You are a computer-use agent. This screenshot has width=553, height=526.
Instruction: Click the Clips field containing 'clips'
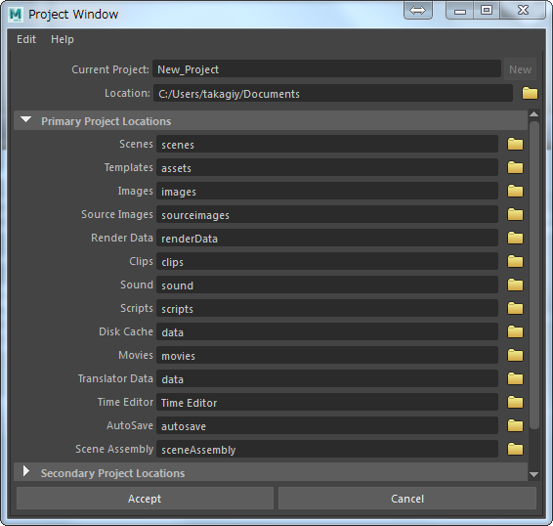point(327,262)
